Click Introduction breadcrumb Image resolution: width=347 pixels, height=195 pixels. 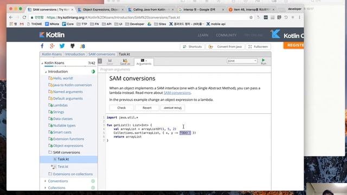click(x=75, y=54)
